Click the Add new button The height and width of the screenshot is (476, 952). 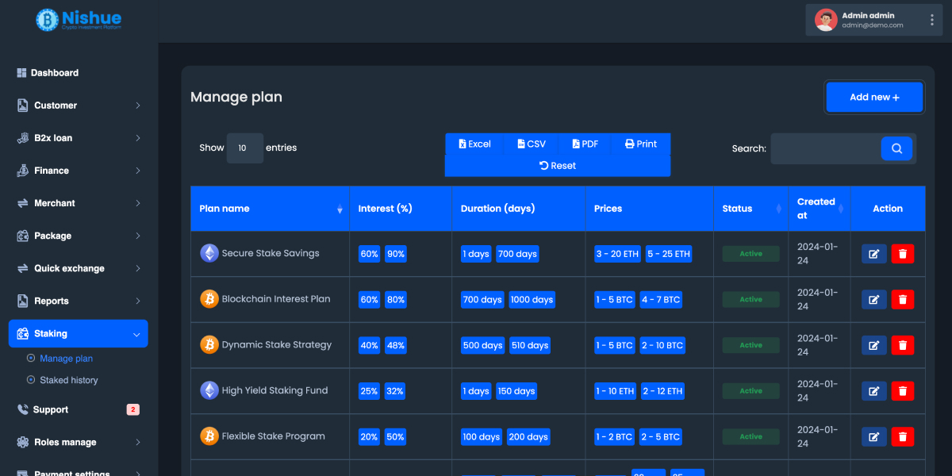[x=874, y=98]
